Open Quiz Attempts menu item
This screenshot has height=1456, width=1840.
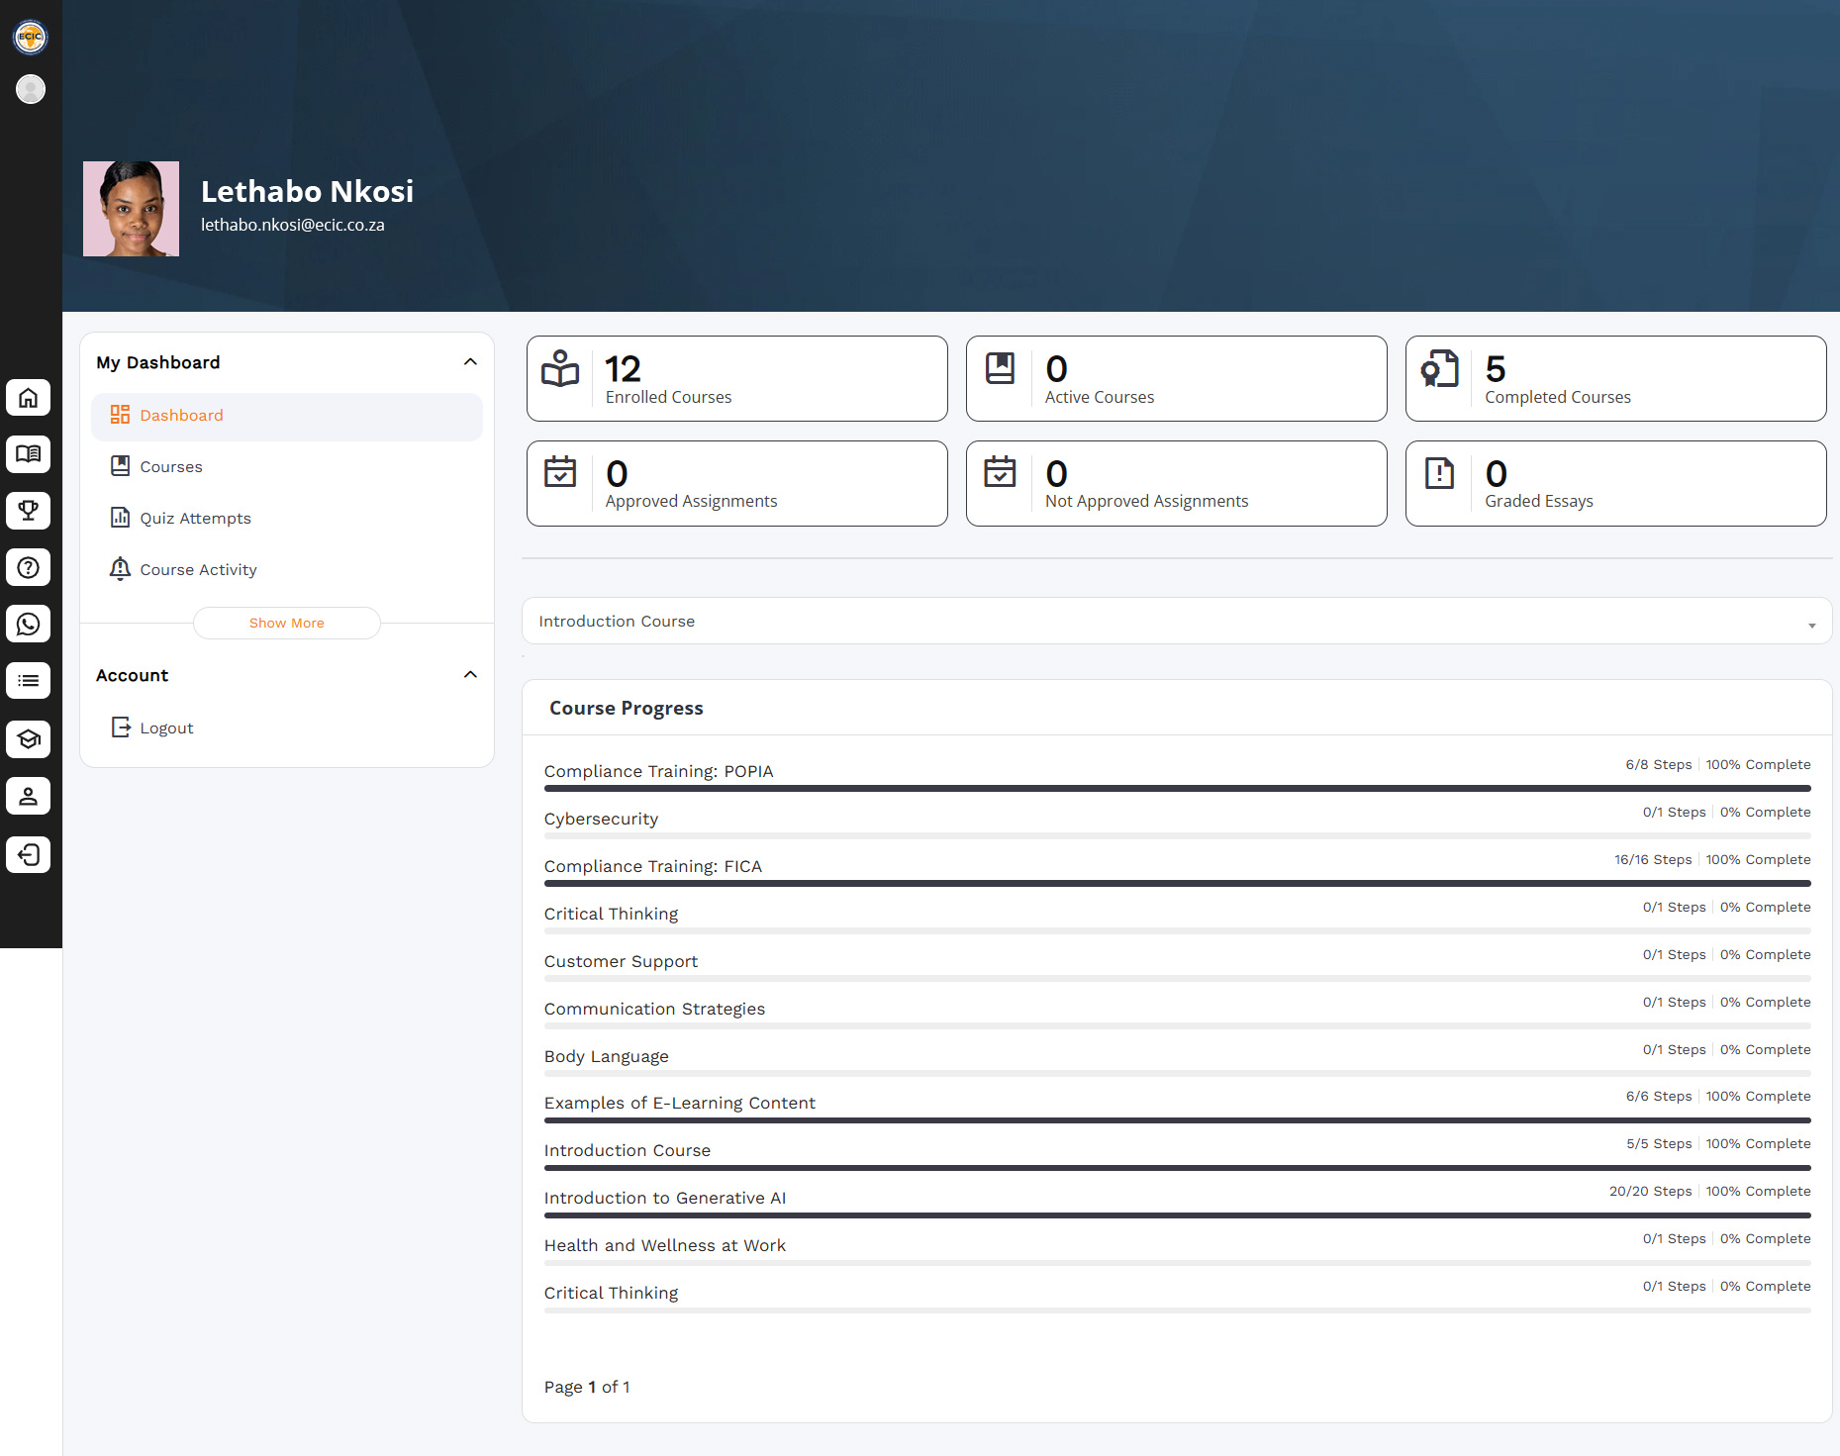(x=195, y=519)
